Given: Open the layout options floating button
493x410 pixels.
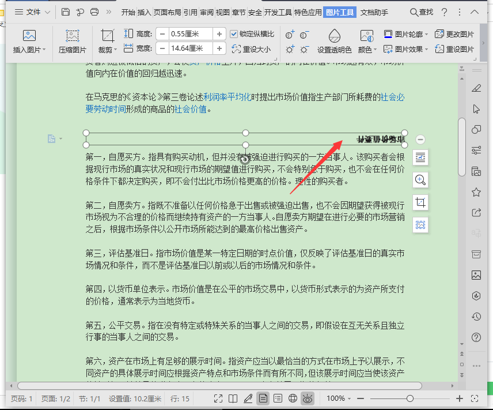Looking at the screenshot, I should click(x=420, y=157).
